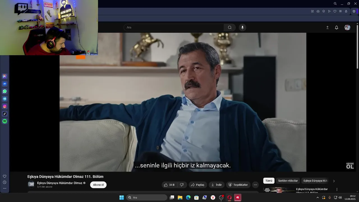Click the ABONE OL watermark on video
The height and width of the screenshot is (202, 359).
tap(350, 166)
